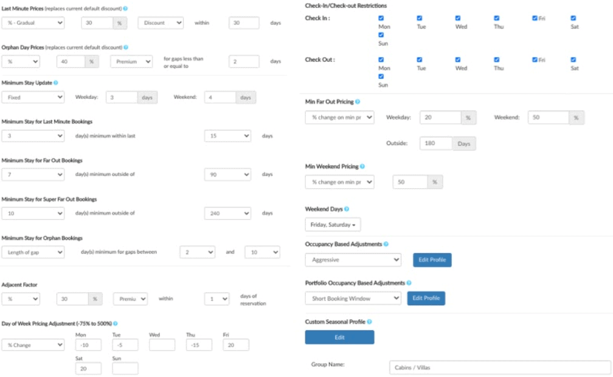The image size is (613, 377).
Task: Open the Friday, Saturday weekend days dropdown
Action: (x=333, y=225)
